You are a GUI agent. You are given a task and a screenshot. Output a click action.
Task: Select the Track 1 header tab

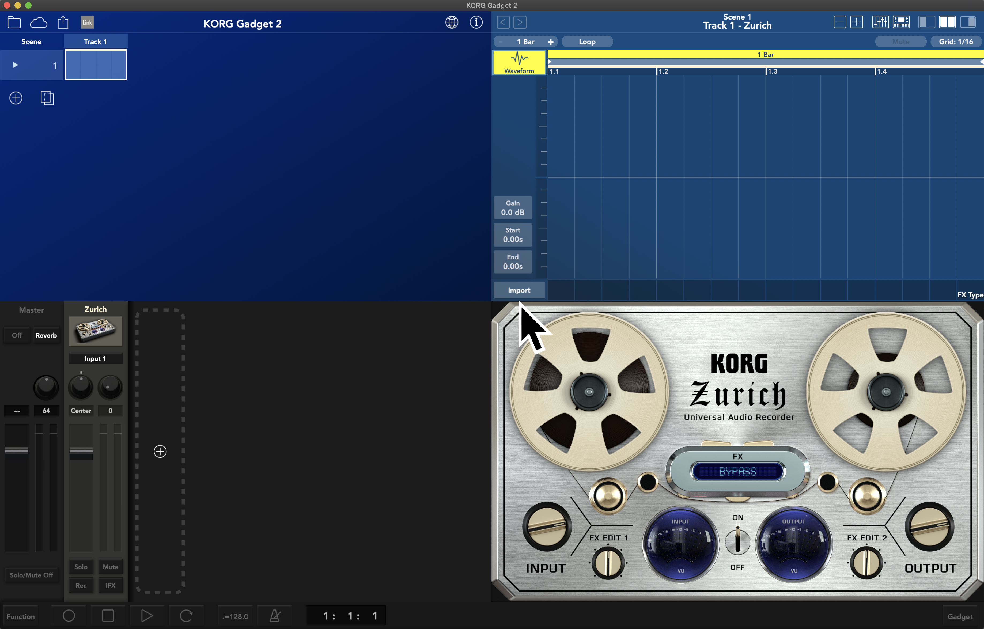[x=96, y=42]
